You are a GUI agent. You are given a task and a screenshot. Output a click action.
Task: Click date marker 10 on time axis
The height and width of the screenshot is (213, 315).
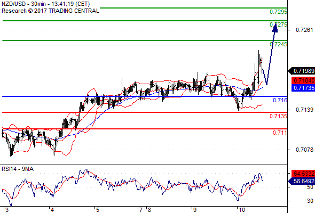(x=241, y=210)
